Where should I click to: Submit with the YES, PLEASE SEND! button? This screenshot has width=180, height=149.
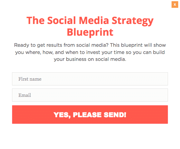coord(90,115)
